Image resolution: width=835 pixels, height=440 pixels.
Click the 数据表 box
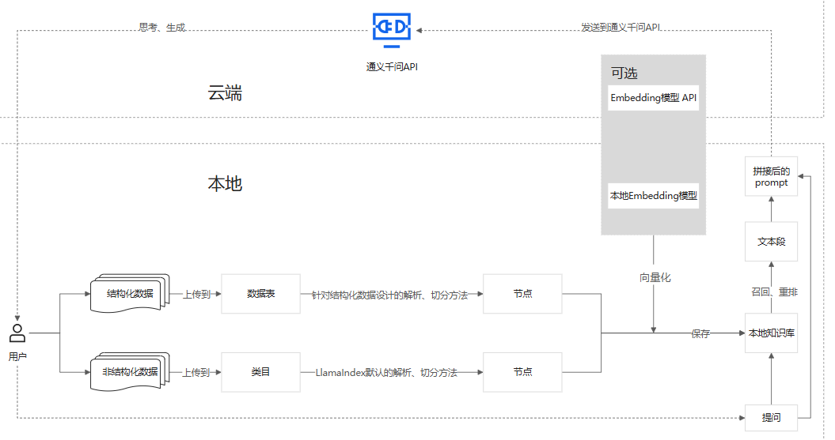261,294
